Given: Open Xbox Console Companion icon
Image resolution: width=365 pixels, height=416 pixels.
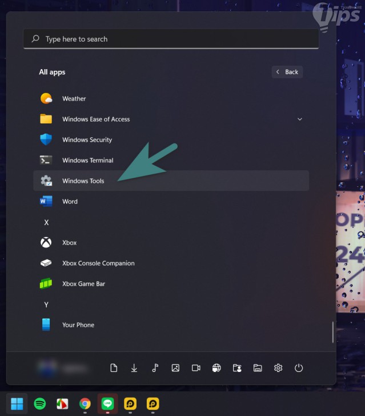Looking at the screenshot, I should click(46, 263).
